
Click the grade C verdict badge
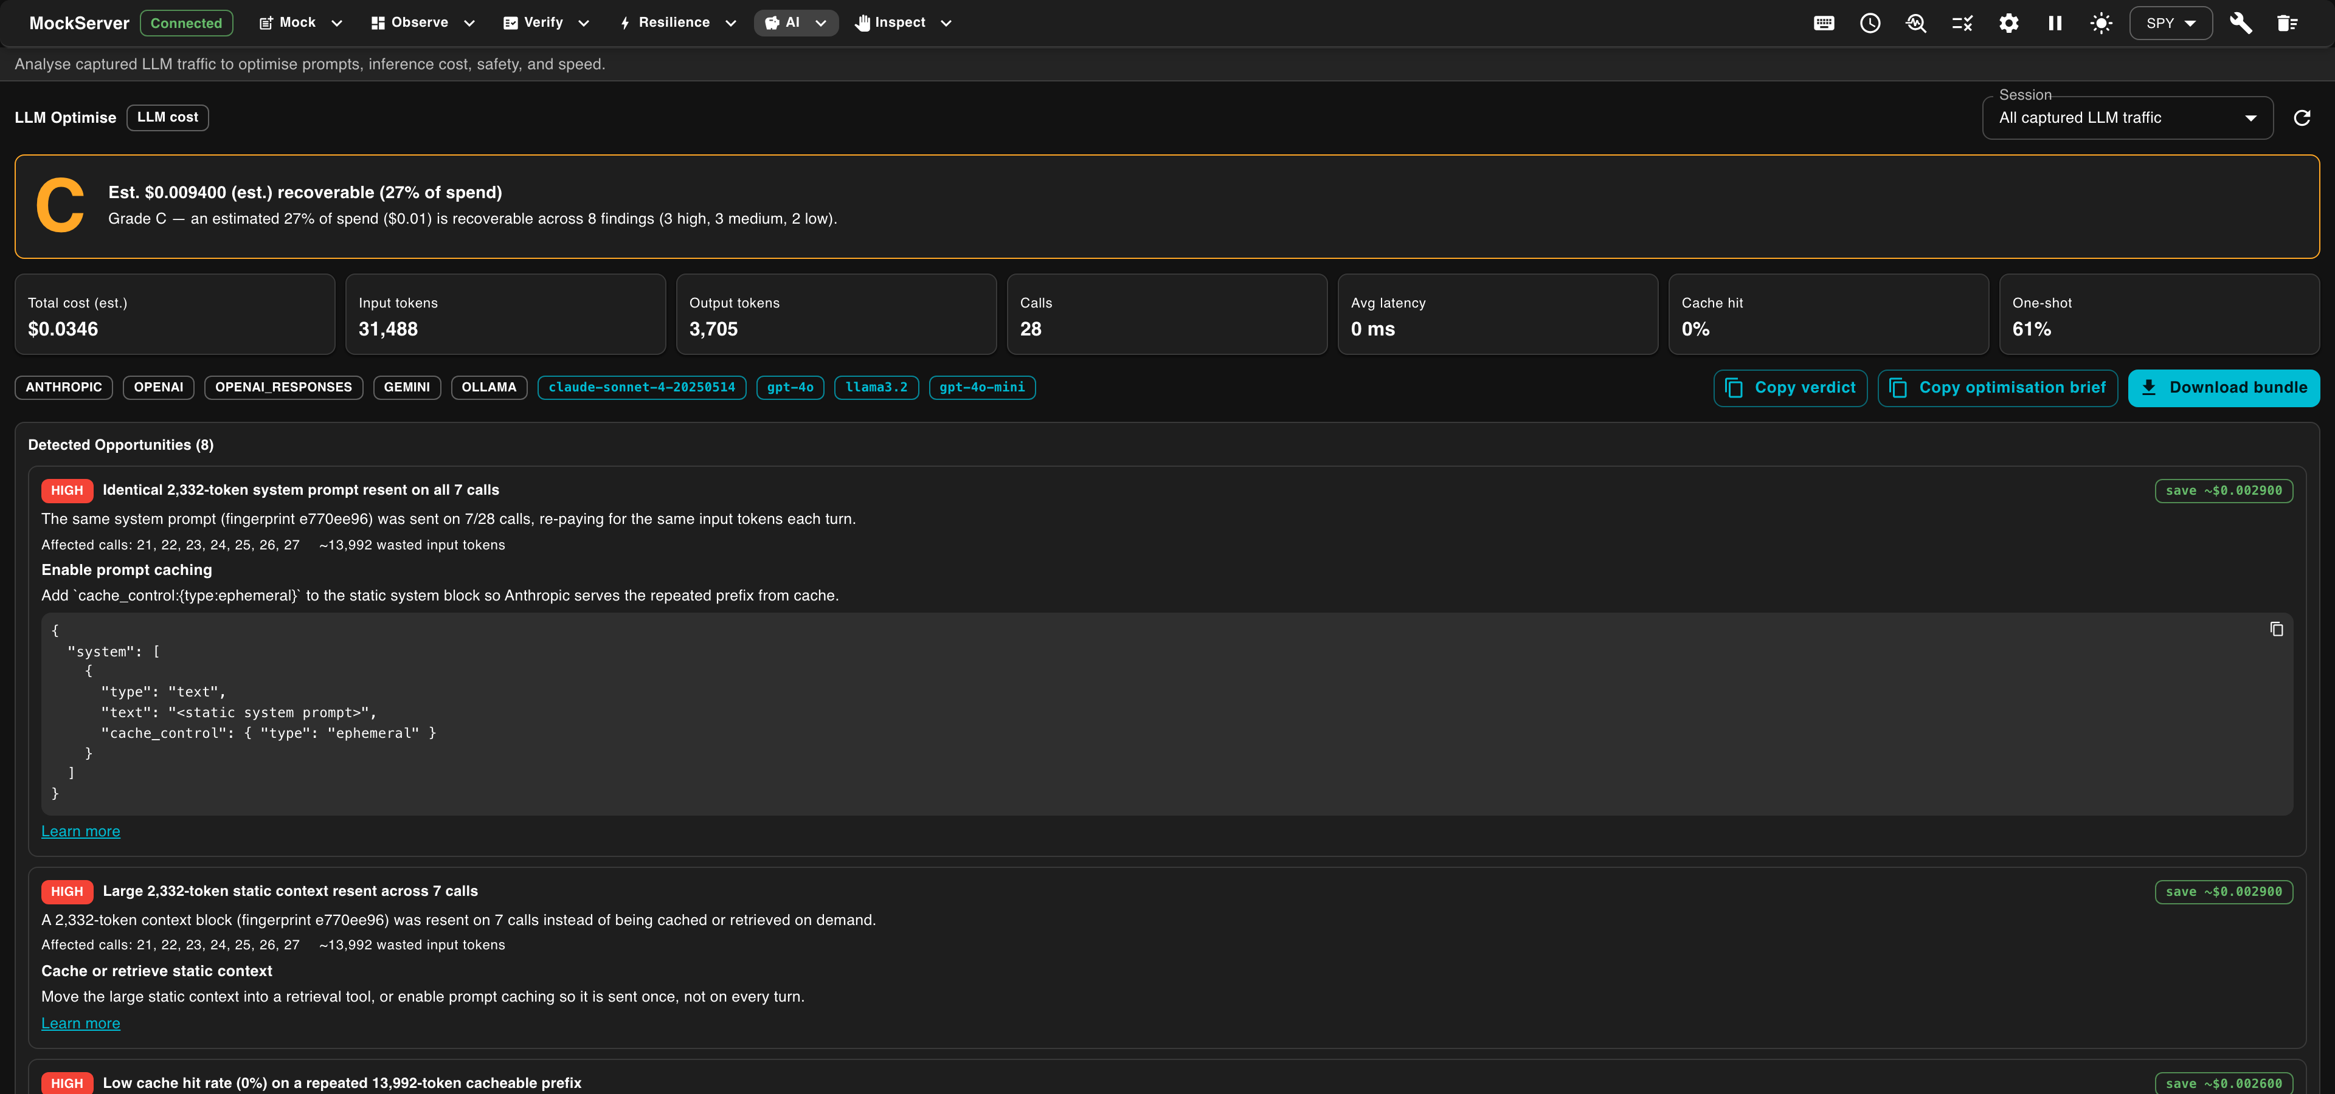click(60, 207)
